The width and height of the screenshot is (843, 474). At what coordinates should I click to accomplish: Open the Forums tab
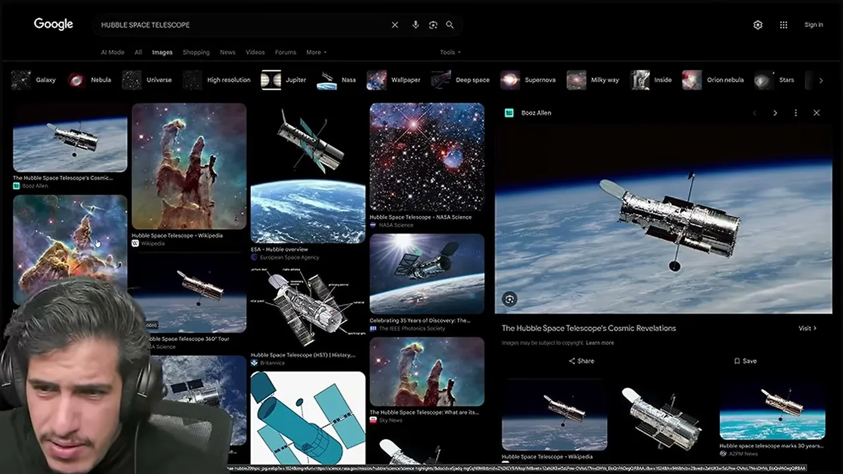pos(285,52)
